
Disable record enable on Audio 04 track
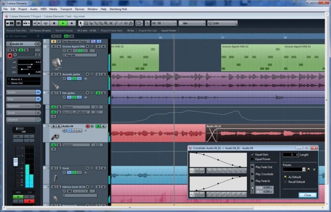pyautogui.click(x=88, y=126)
